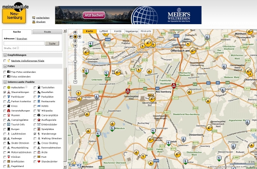Disable the Staumeldungen checkbox
This screenshot has width=257, height=169.
pyautogui.click(x=5, y=92)
